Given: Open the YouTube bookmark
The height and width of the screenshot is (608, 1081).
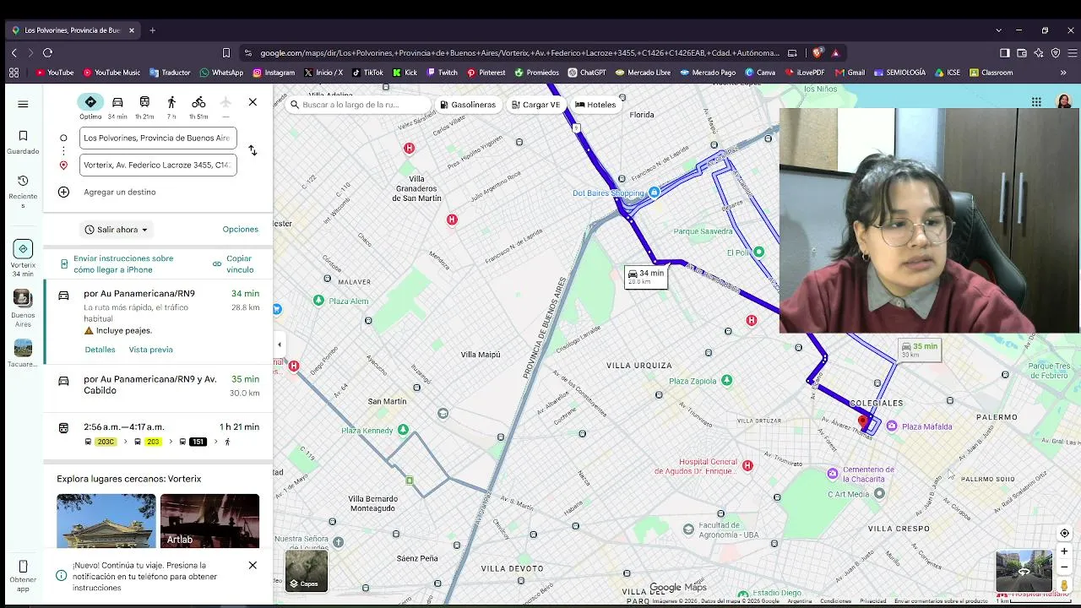Looking at the screenshot, I should coord(55,73).
